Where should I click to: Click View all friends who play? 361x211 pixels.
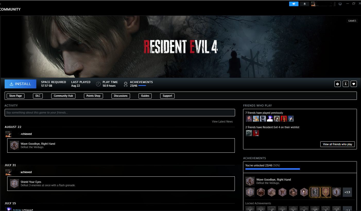click(338, 144)
